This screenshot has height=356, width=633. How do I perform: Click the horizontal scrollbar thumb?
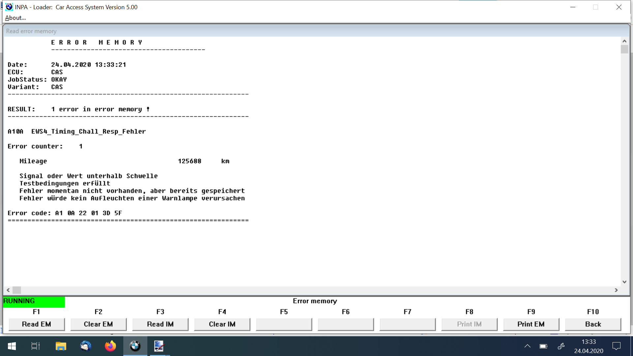tap(17, 290)
